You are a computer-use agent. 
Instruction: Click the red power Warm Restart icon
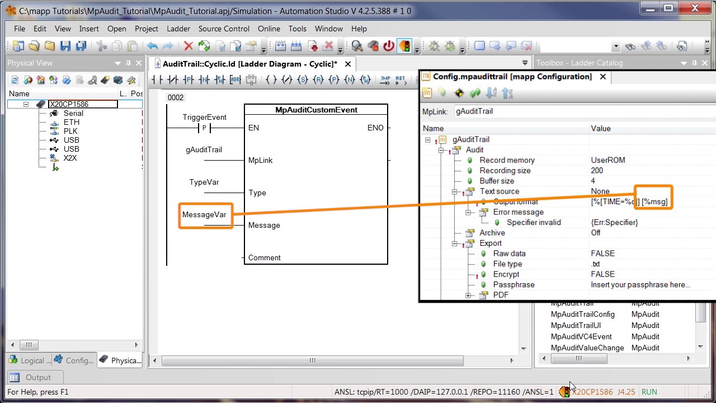click(389, 46)
